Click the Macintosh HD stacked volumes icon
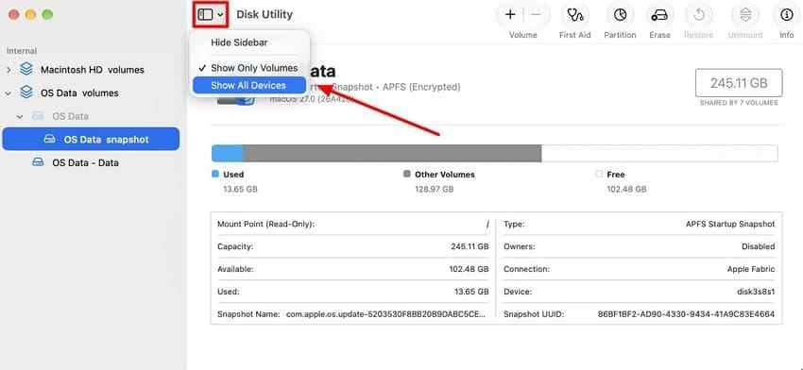 (26, 69)
